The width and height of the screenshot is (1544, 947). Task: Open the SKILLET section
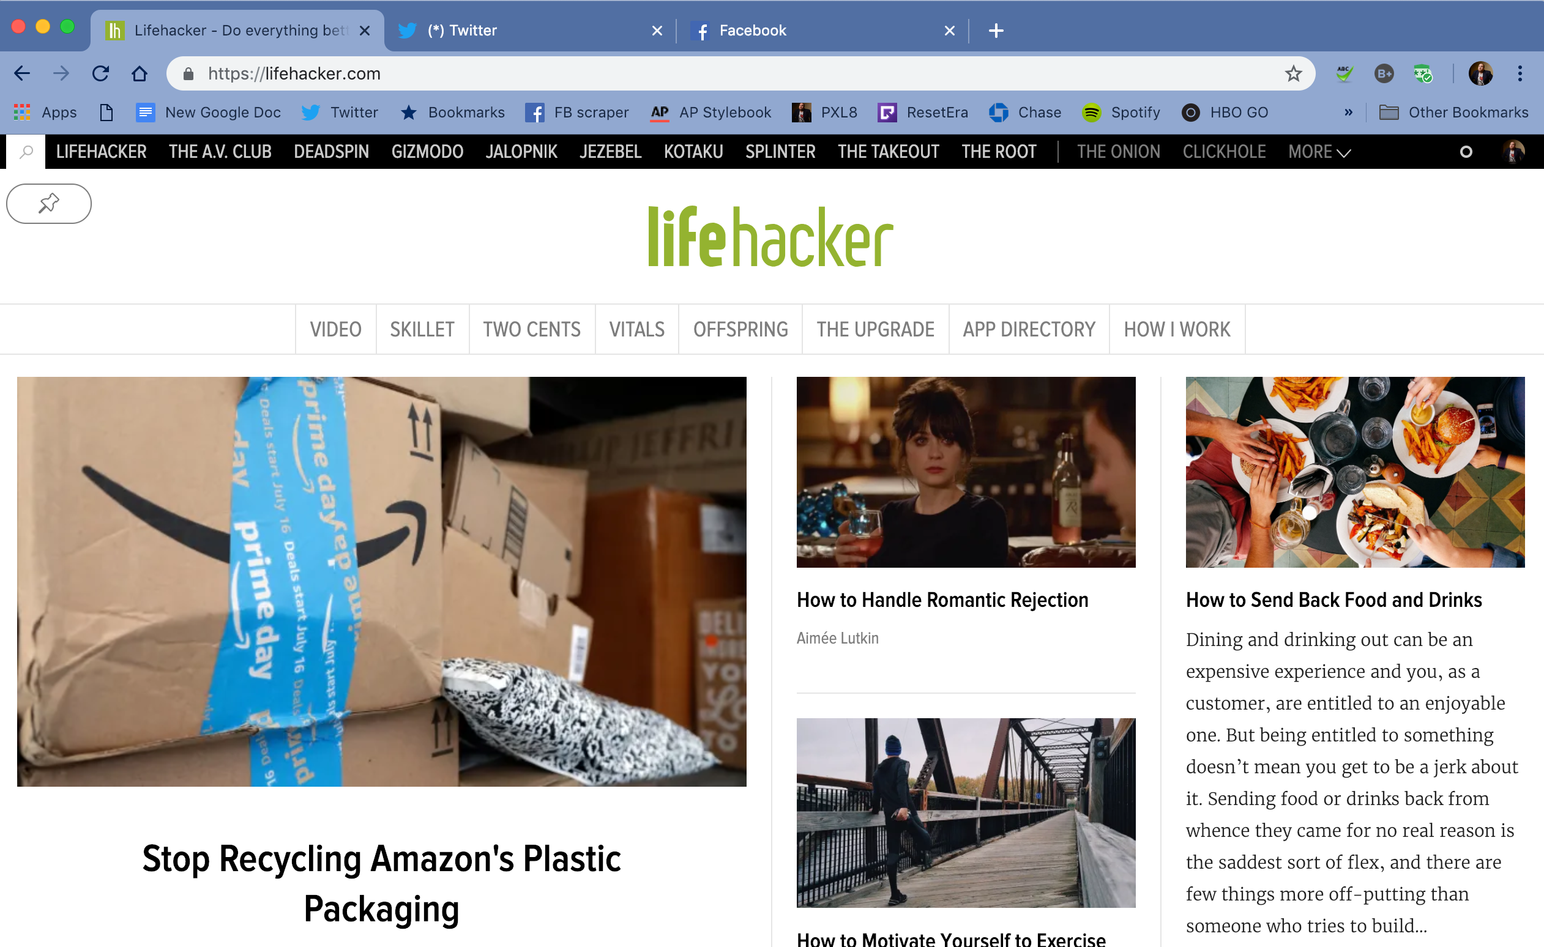422,330
